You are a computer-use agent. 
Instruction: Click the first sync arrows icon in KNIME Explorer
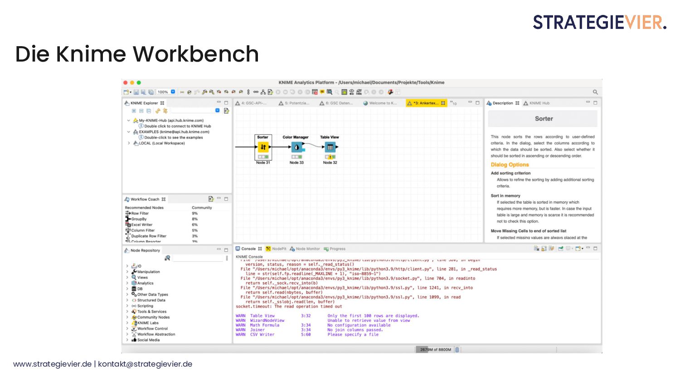click(158, 111)
